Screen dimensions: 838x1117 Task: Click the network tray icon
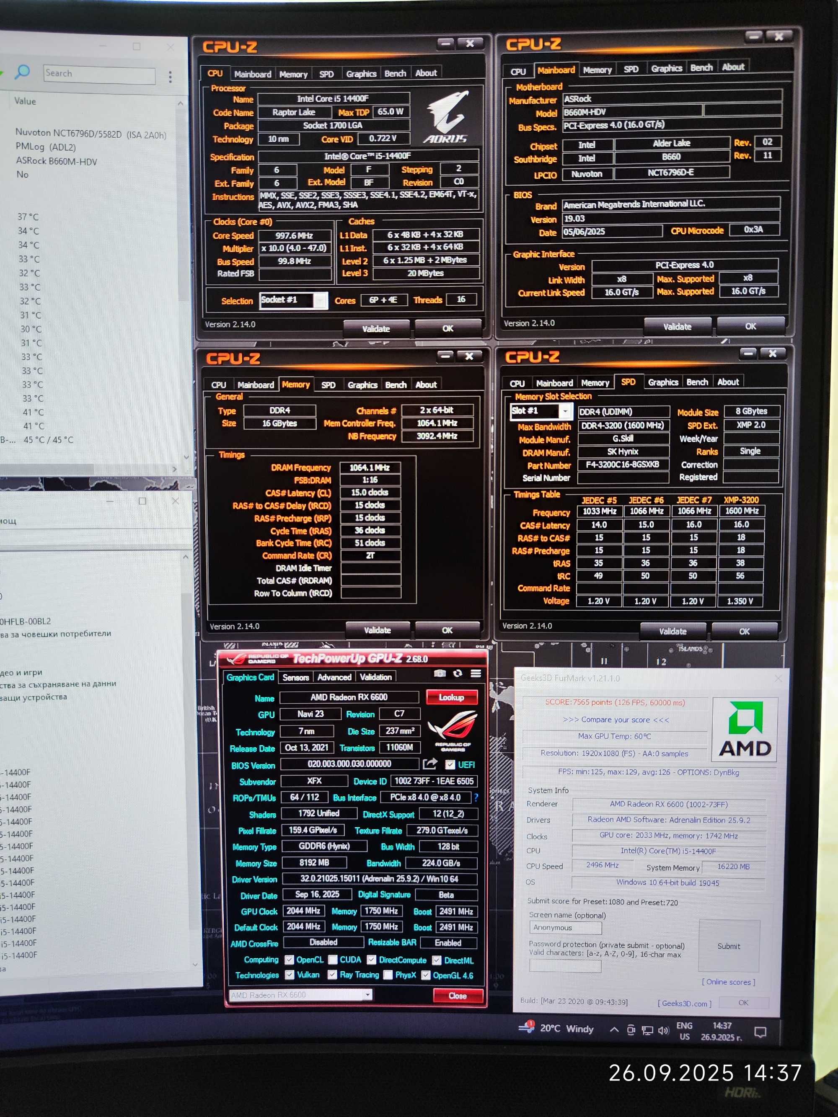tap(647, 1029)
